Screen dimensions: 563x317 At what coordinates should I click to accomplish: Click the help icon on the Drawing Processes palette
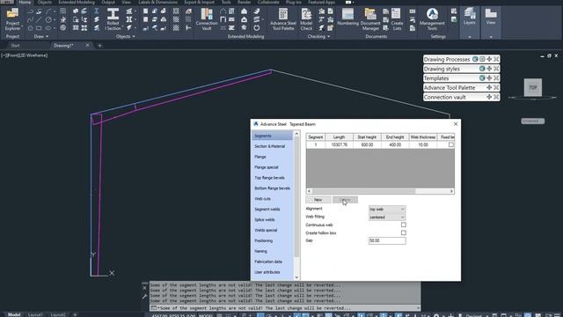click(475, 59)
